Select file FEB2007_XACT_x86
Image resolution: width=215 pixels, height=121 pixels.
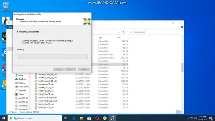point(45,94)
